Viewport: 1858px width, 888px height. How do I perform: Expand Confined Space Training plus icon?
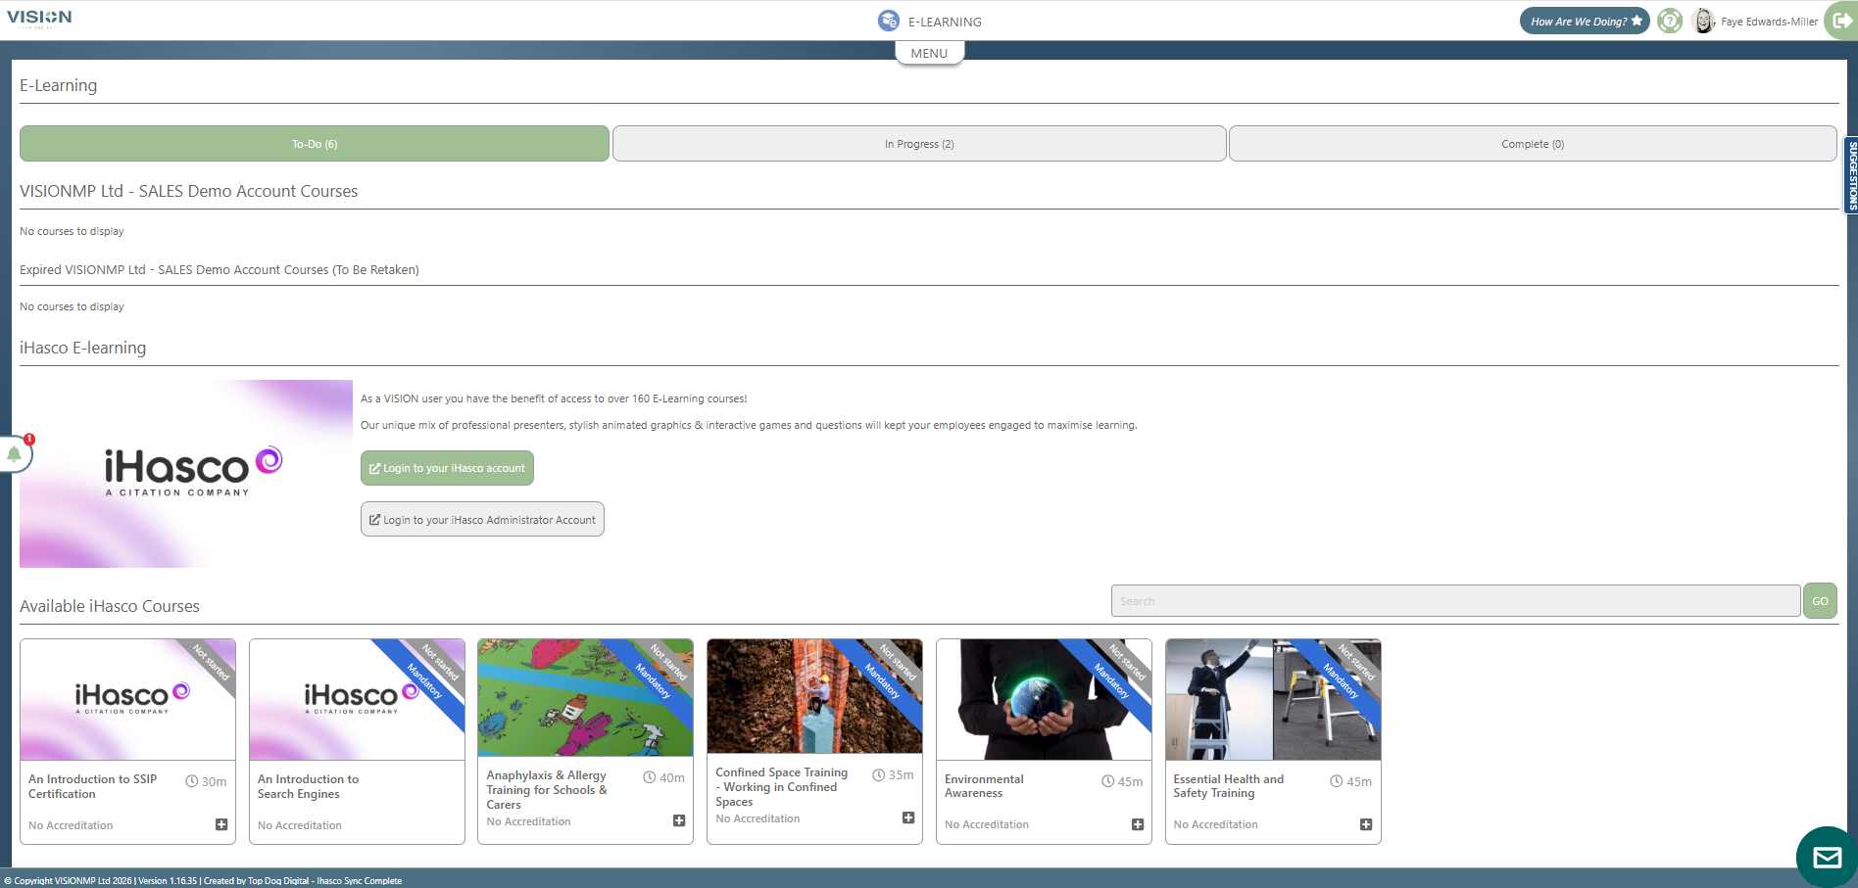(908, 818)
